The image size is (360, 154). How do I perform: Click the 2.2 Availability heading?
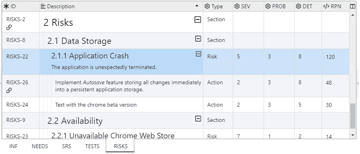[x=75, y=121]
